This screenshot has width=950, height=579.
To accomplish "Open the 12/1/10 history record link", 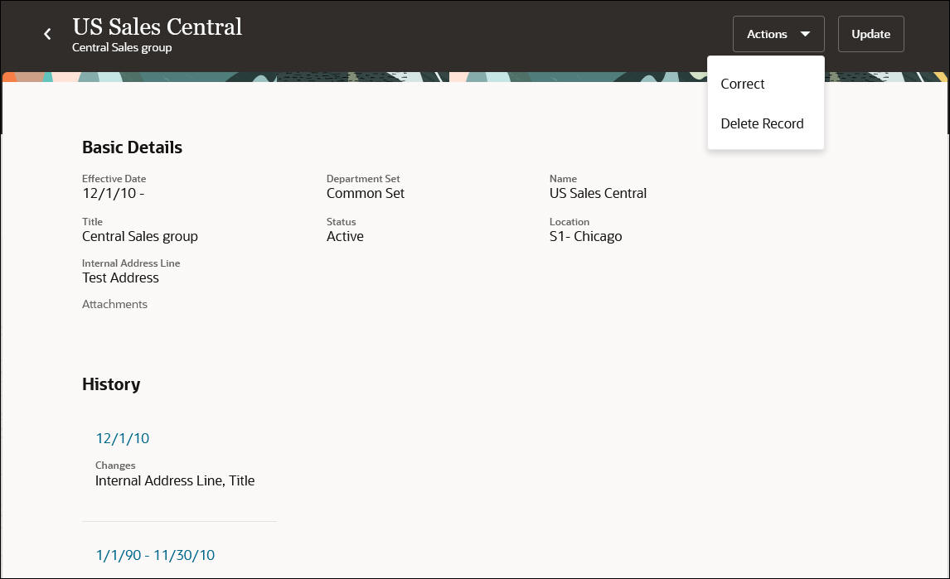I will pyautogui.click(x=122, y=438).
